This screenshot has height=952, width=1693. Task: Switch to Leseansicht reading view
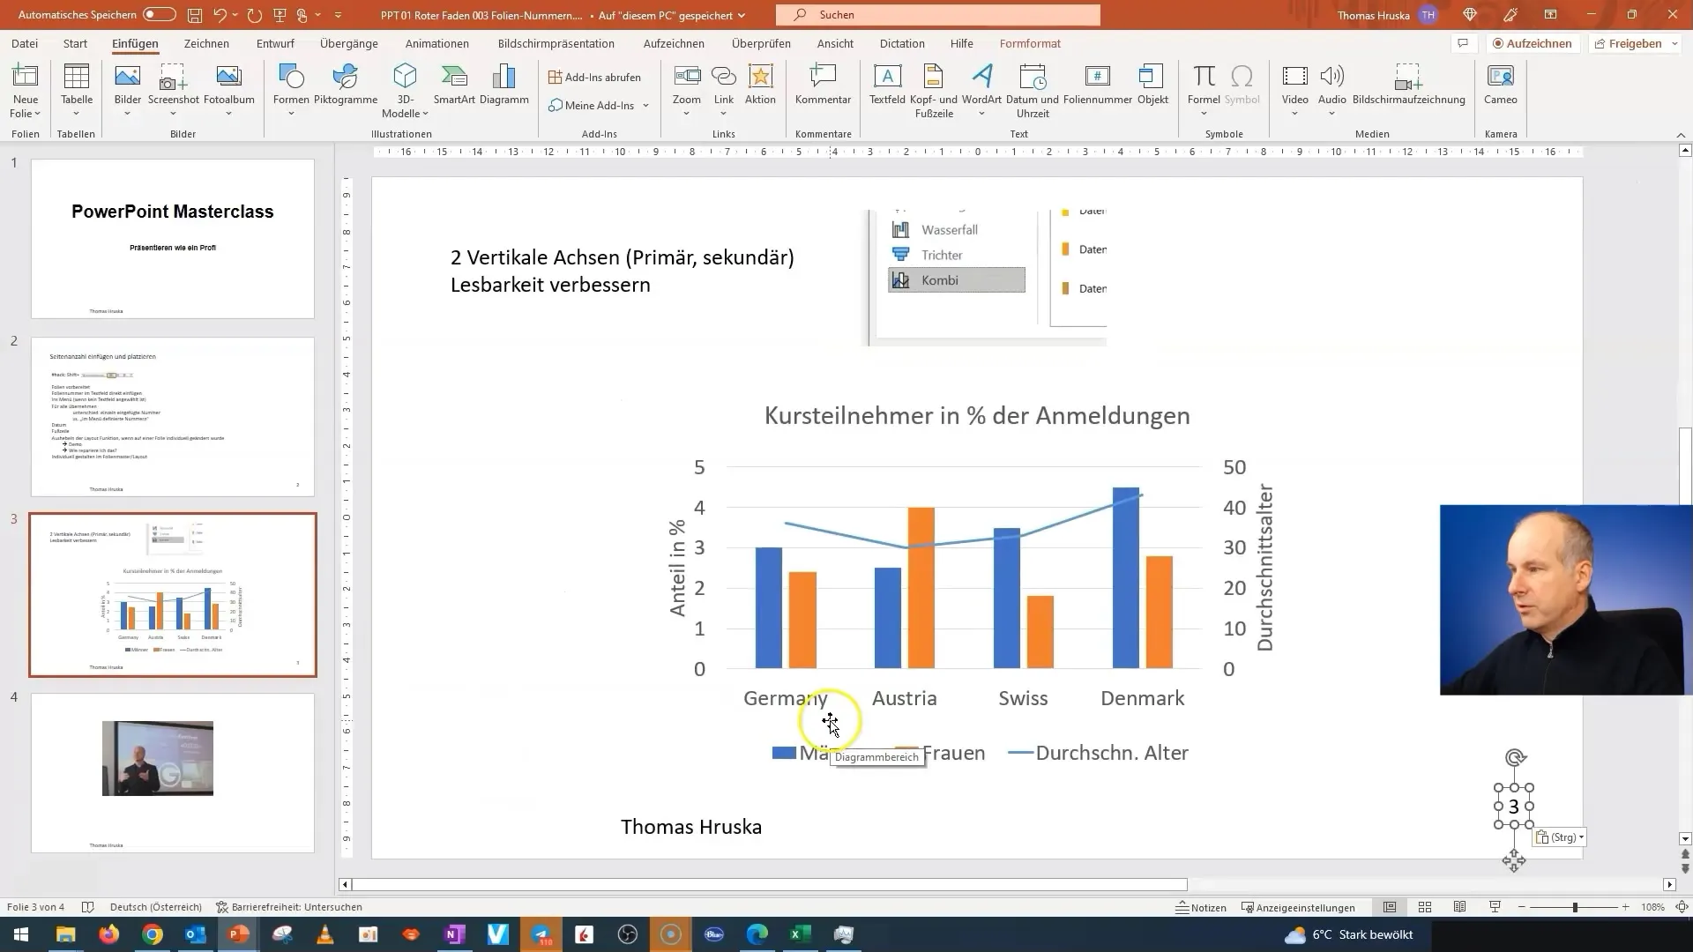(1460, 907)
